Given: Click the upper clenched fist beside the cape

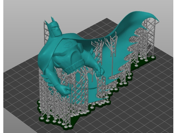Looking at the screenshot, I should tap(100, 72).
